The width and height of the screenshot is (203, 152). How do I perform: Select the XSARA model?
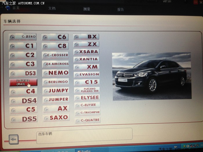86,52
